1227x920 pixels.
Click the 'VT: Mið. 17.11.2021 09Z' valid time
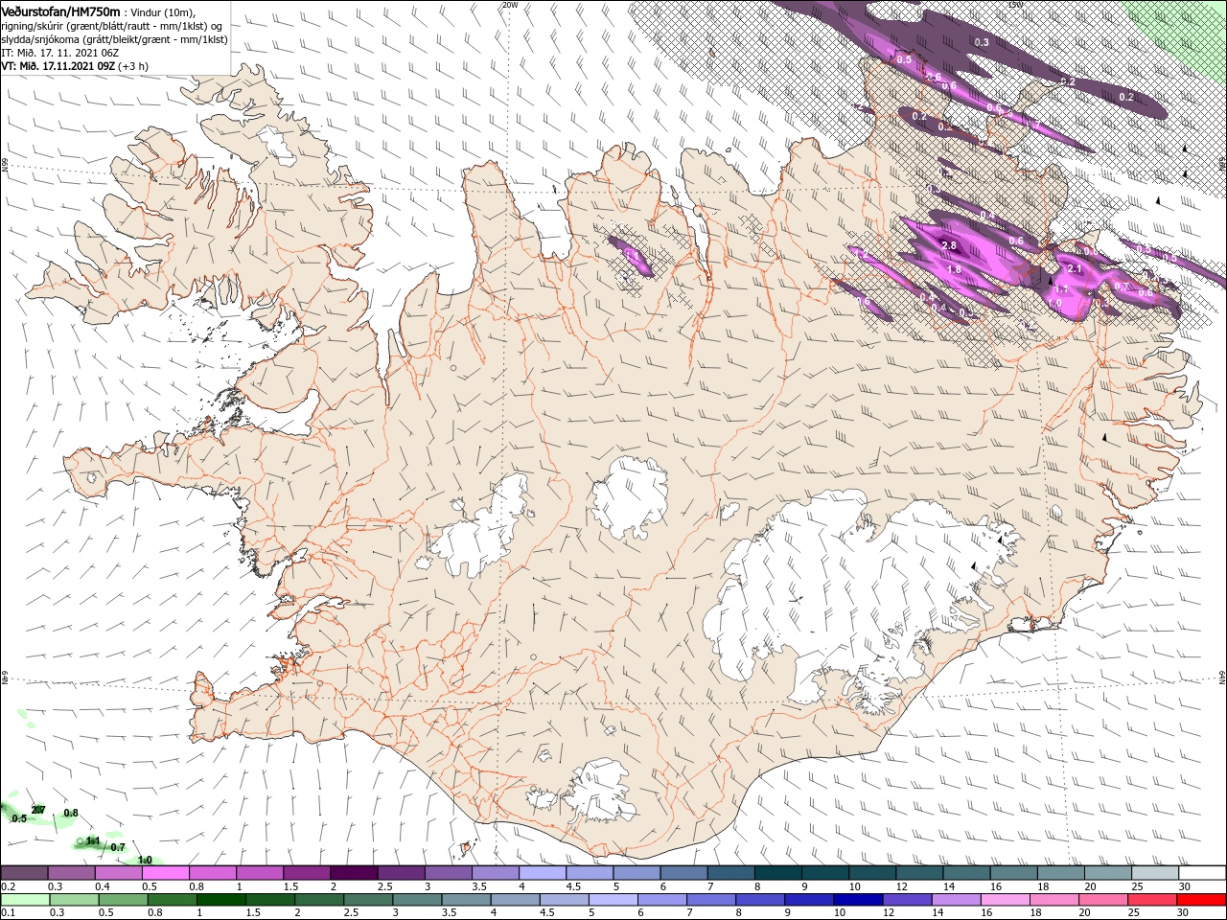tap(58, 66)
